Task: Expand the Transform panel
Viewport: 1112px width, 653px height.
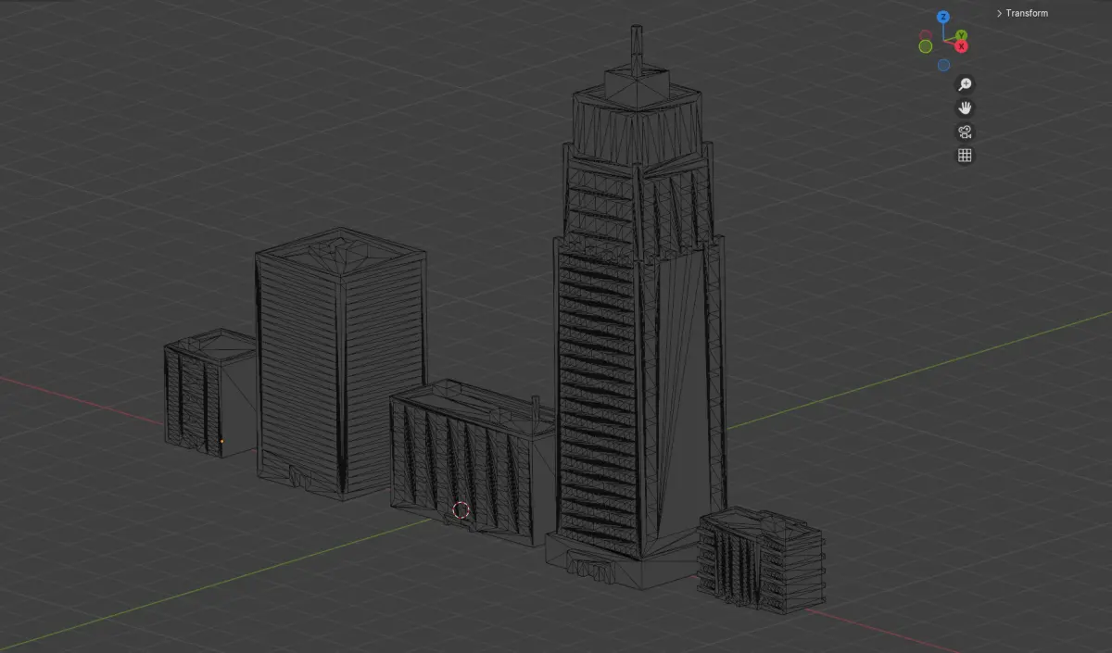Action: 1022,13
